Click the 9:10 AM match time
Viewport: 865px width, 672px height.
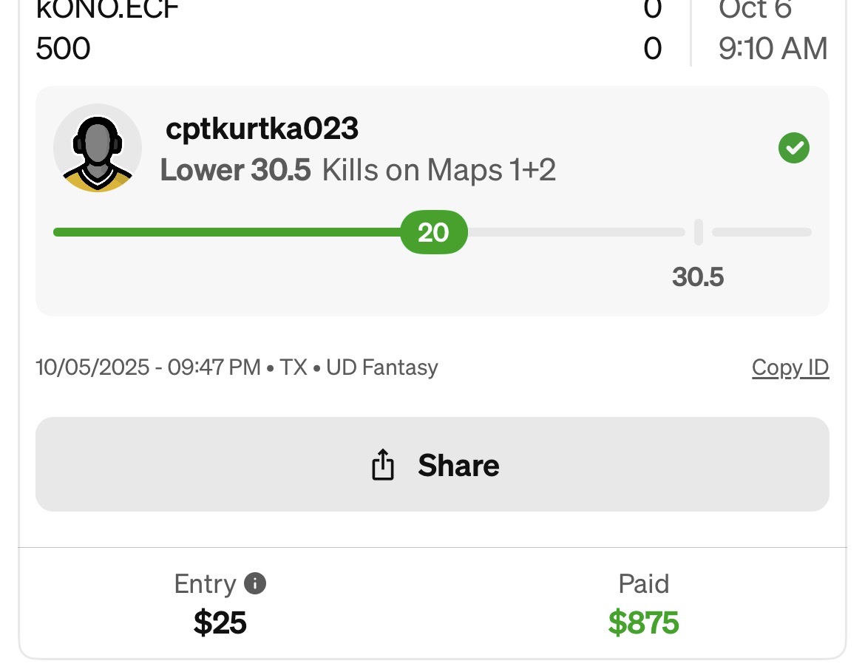tap(773, 49)
